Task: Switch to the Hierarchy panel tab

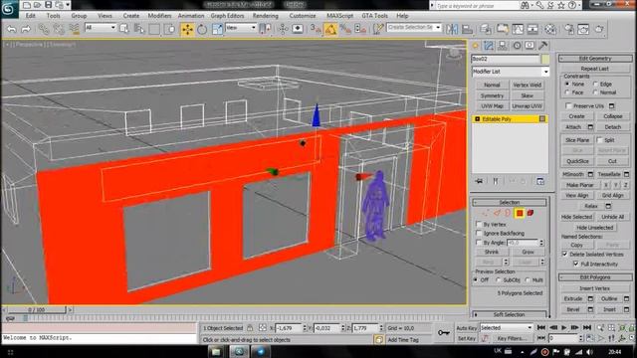Action: [x=503, y=46]
